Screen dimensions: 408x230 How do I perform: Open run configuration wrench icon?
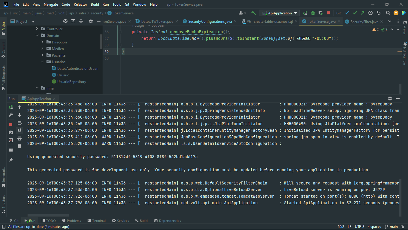(11, 115)
